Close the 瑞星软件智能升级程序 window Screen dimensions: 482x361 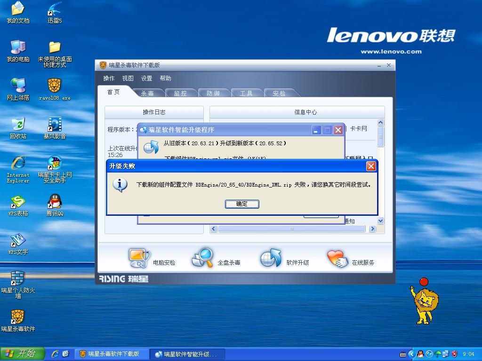(x=338, y=130)
